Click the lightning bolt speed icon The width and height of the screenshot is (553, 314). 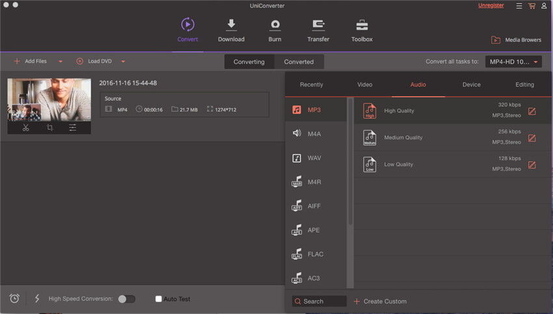click(37, 298)
